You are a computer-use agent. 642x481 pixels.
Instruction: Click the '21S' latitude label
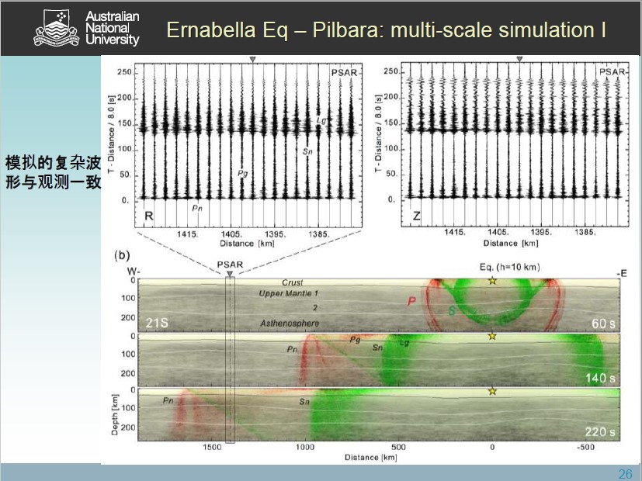pyautogui.click(x=158, y=321)
